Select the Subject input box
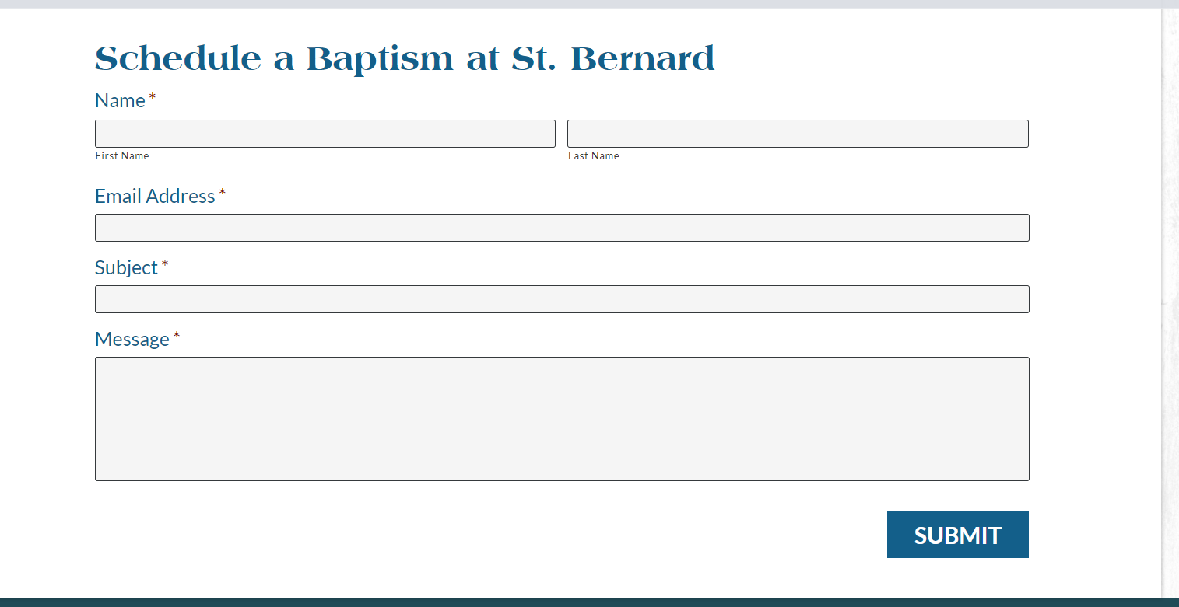This screenshot has height=607, width=1179. (562, 299)
